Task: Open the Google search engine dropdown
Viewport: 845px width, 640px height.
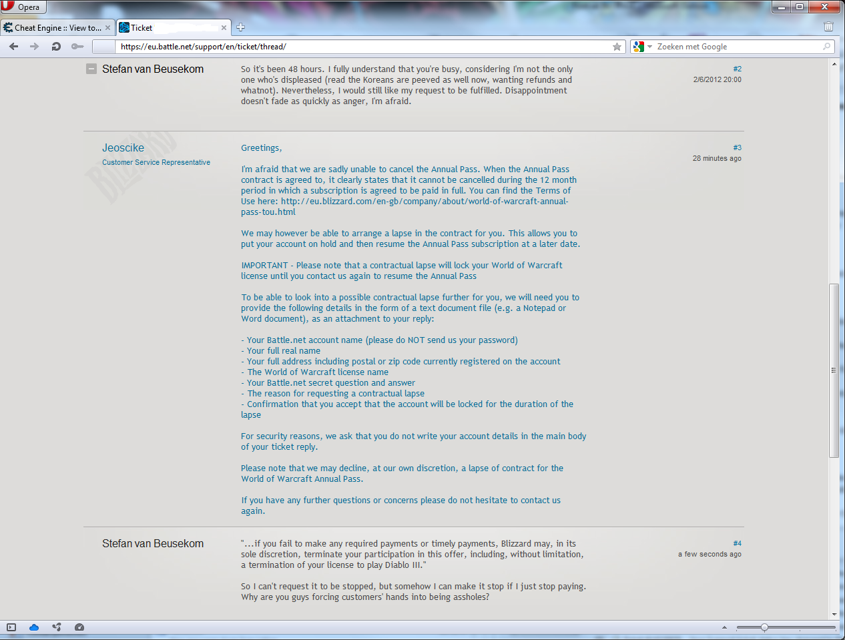Action: coord(643,47)
